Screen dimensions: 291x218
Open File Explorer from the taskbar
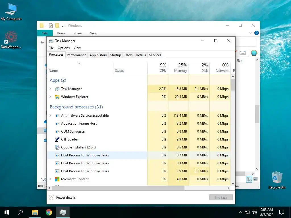(x=35, y=212)
